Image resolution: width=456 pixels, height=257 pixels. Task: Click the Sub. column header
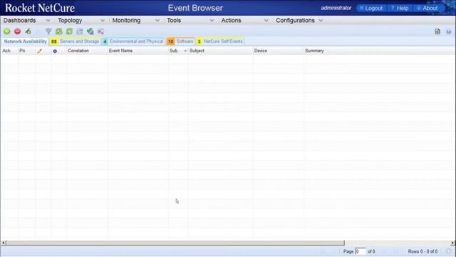point(174,51)
